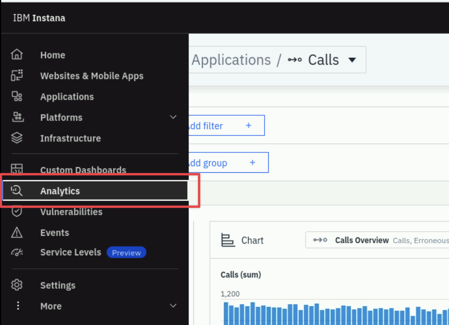Click the Websites & Mobile Apps icon
The image size is (449, 325).
coord(17,75)
